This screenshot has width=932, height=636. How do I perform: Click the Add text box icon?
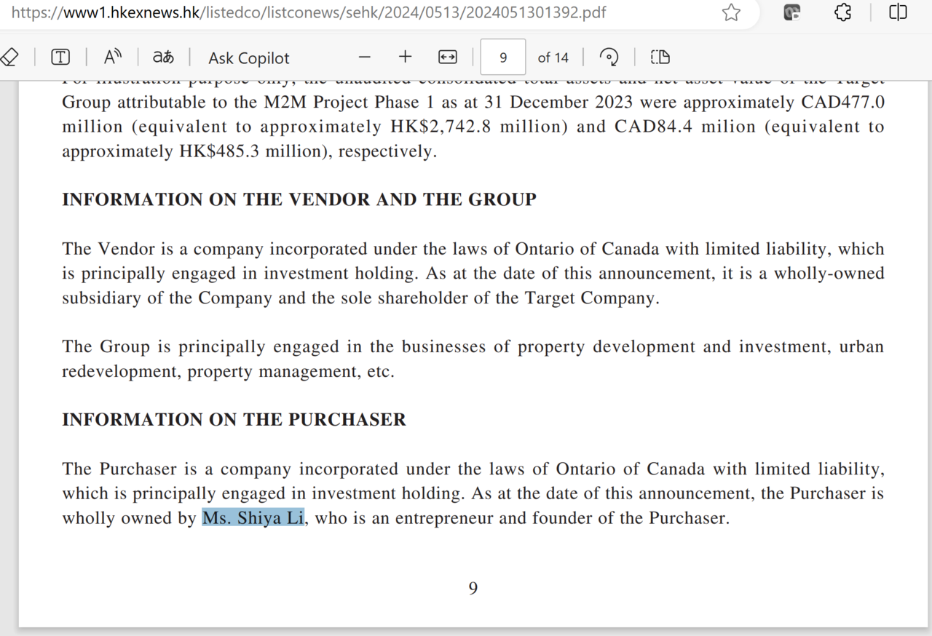pyautogui.click(x=60, y=57)
